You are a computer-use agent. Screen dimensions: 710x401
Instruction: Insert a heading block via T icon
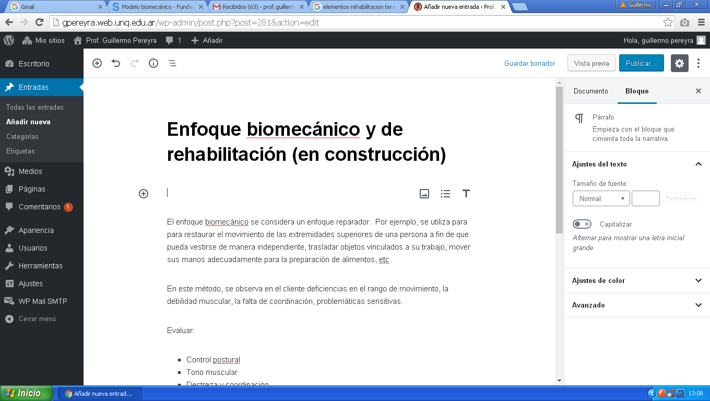click(466, 194)
